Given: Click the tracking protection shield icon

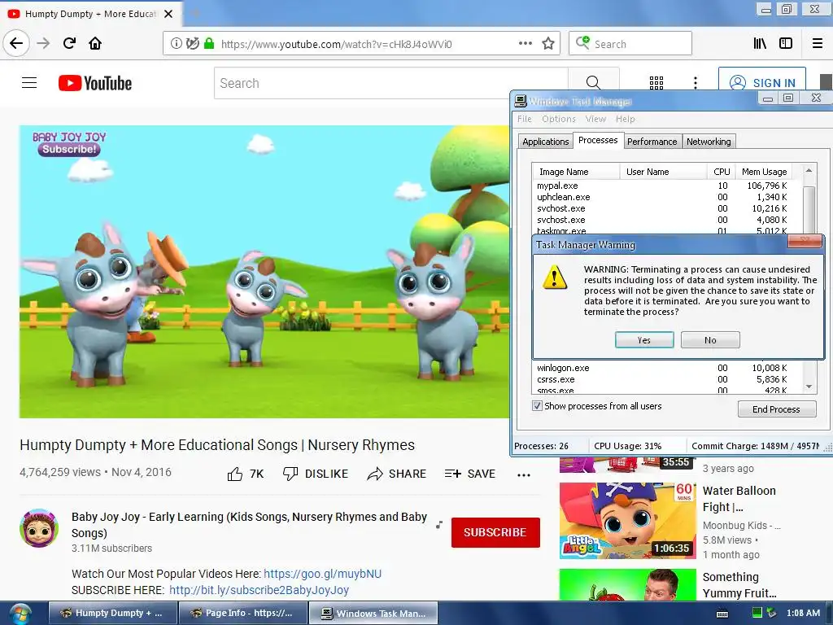Looking at the screenshot, I should click(192, 44).
